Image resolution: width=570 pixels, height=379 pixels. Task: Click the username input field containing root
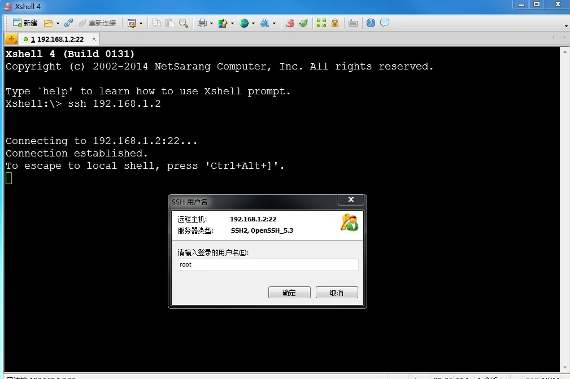click(268, 264)
